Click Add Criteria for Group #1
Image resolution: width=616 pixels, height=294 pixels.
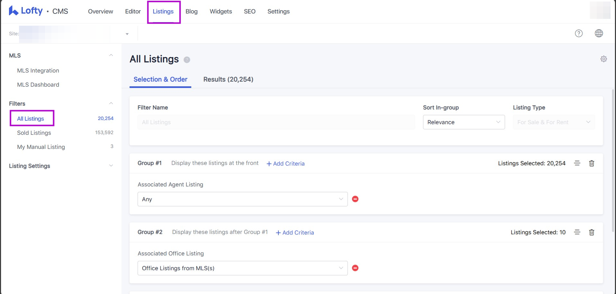click(x=285, y=164)
